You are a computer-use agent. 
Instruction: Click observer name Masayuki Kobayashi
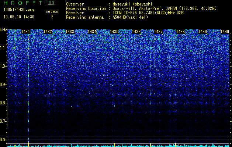132,4
